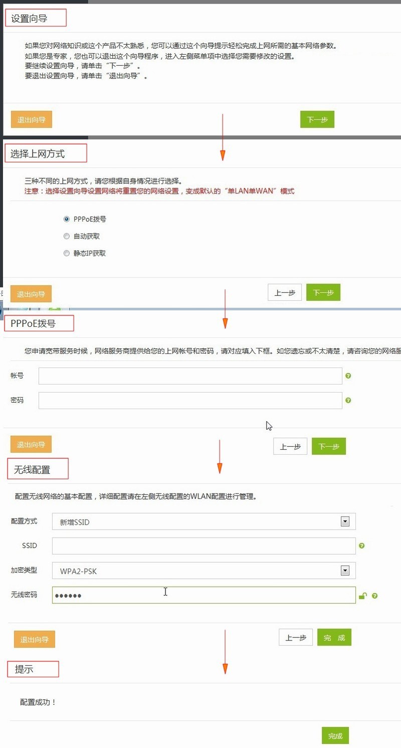Screen dimensions: 401x748
Task: Click 上一步 on the 选择上网方式 page
Action: [285, 292]
